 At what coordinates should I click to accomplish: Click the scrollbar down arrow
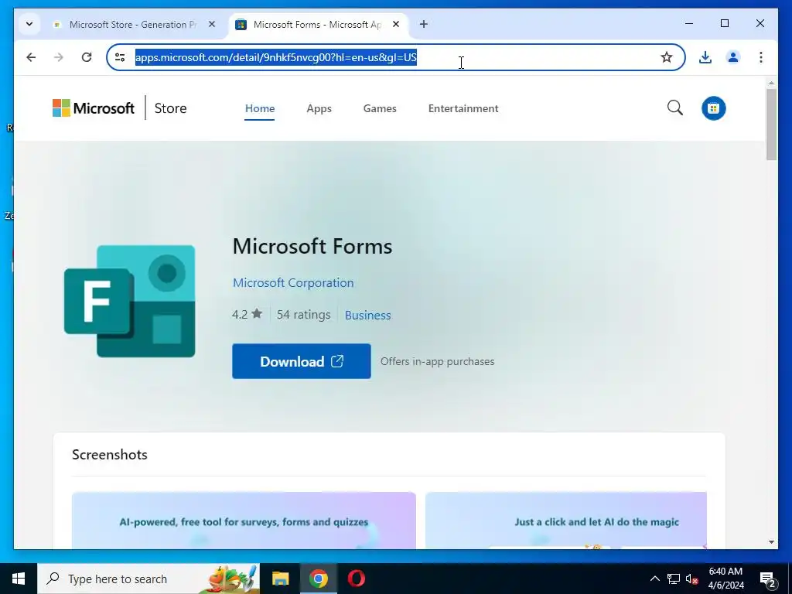point(771,542)
